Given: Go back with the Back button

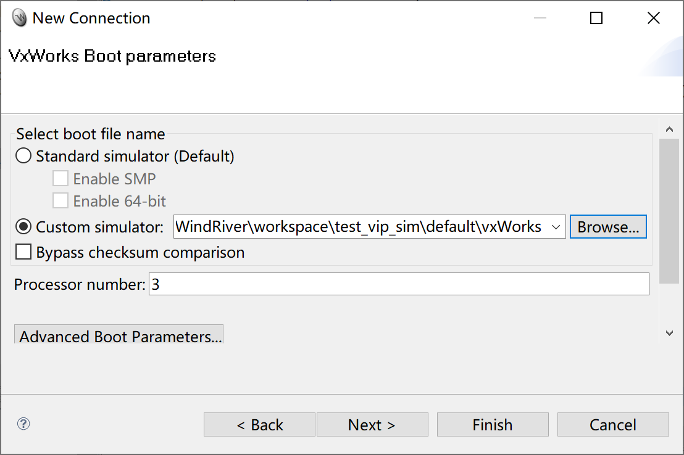Looking at the screenshot, I should coord(259,424).
